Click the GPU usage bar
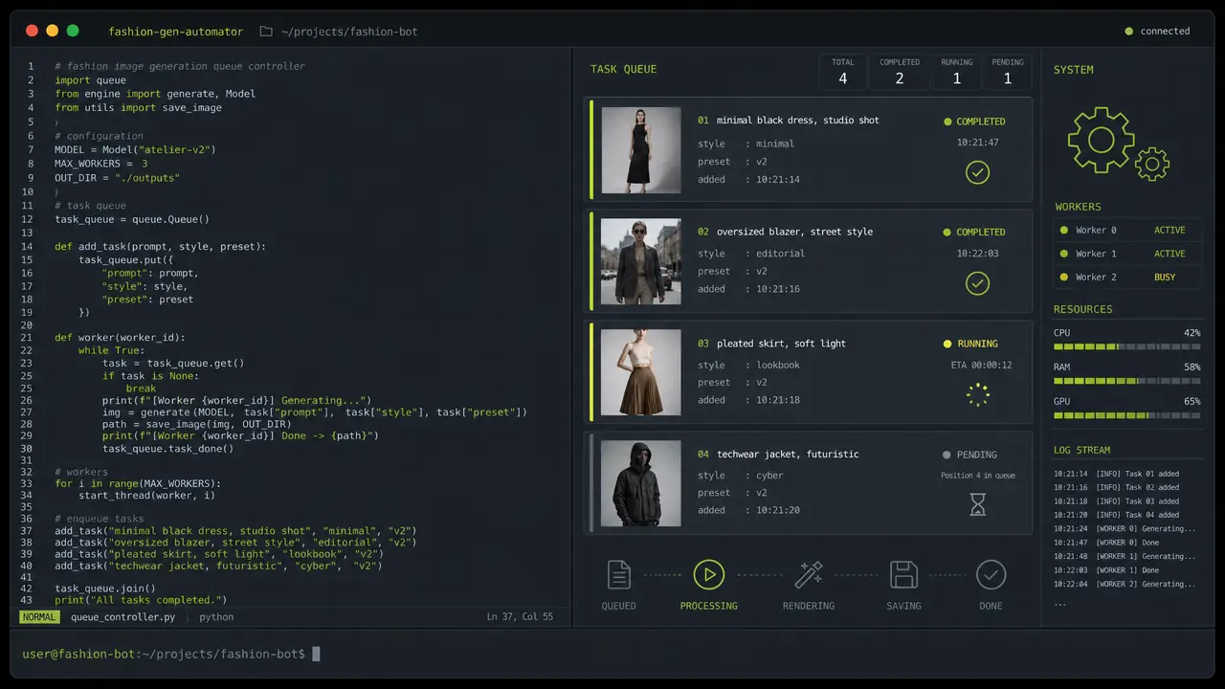1225x689 pixels. (x=1127, y=415)
